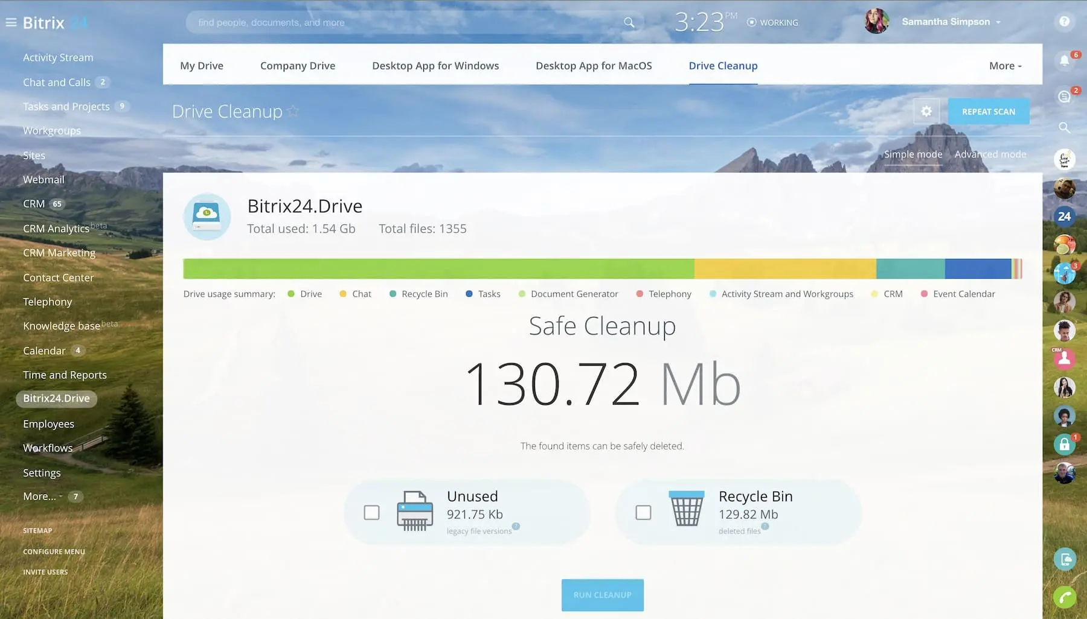Click the green lock icon in sidebar
Image resolution: width=1087 pixels, height=619 pixels.
coord(1064,445)
